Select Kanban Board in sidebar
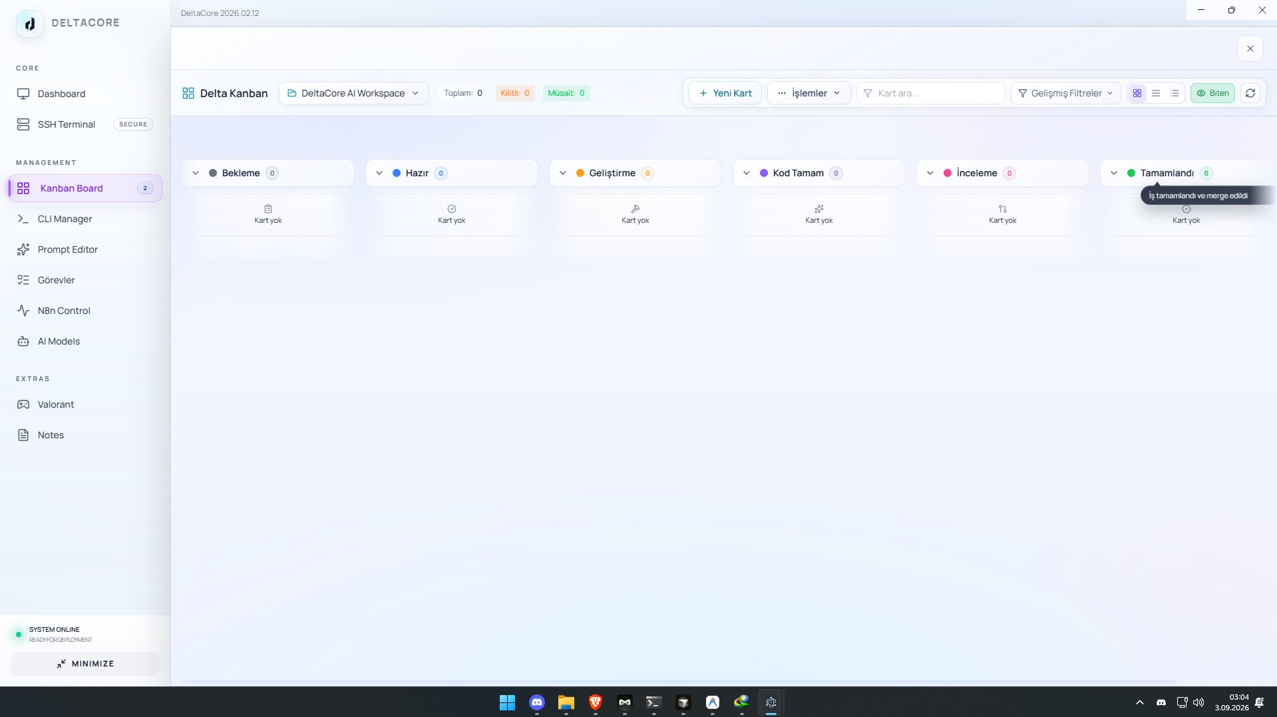1277x717 pixels. click(85, 188)
